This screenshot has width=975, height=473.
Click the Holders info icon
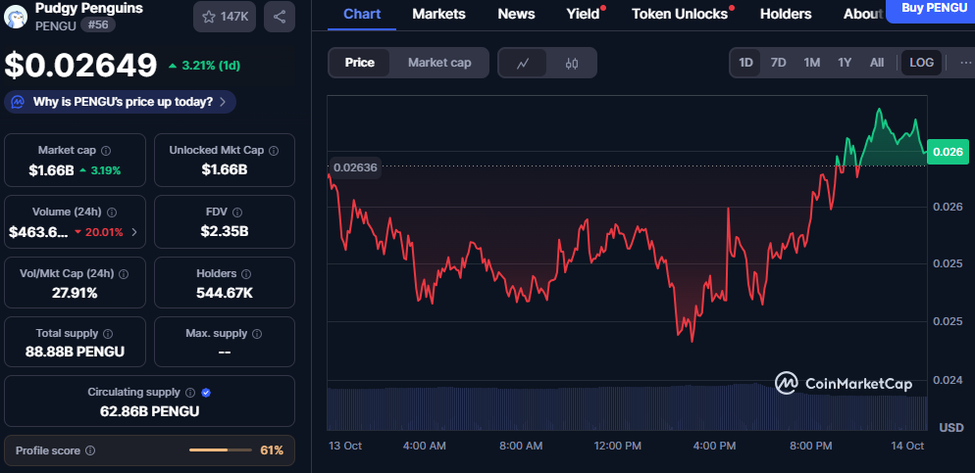tap(245, 274)
